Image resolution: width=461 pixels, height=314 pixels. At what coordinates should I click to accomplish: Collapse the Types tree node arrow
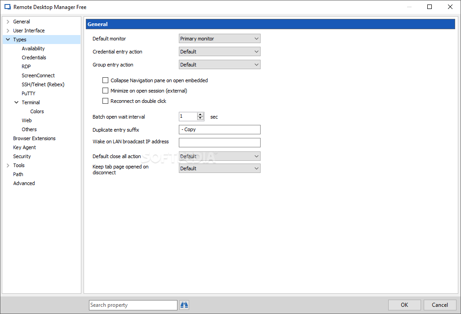pyautogui.click(x=8, y=40)
